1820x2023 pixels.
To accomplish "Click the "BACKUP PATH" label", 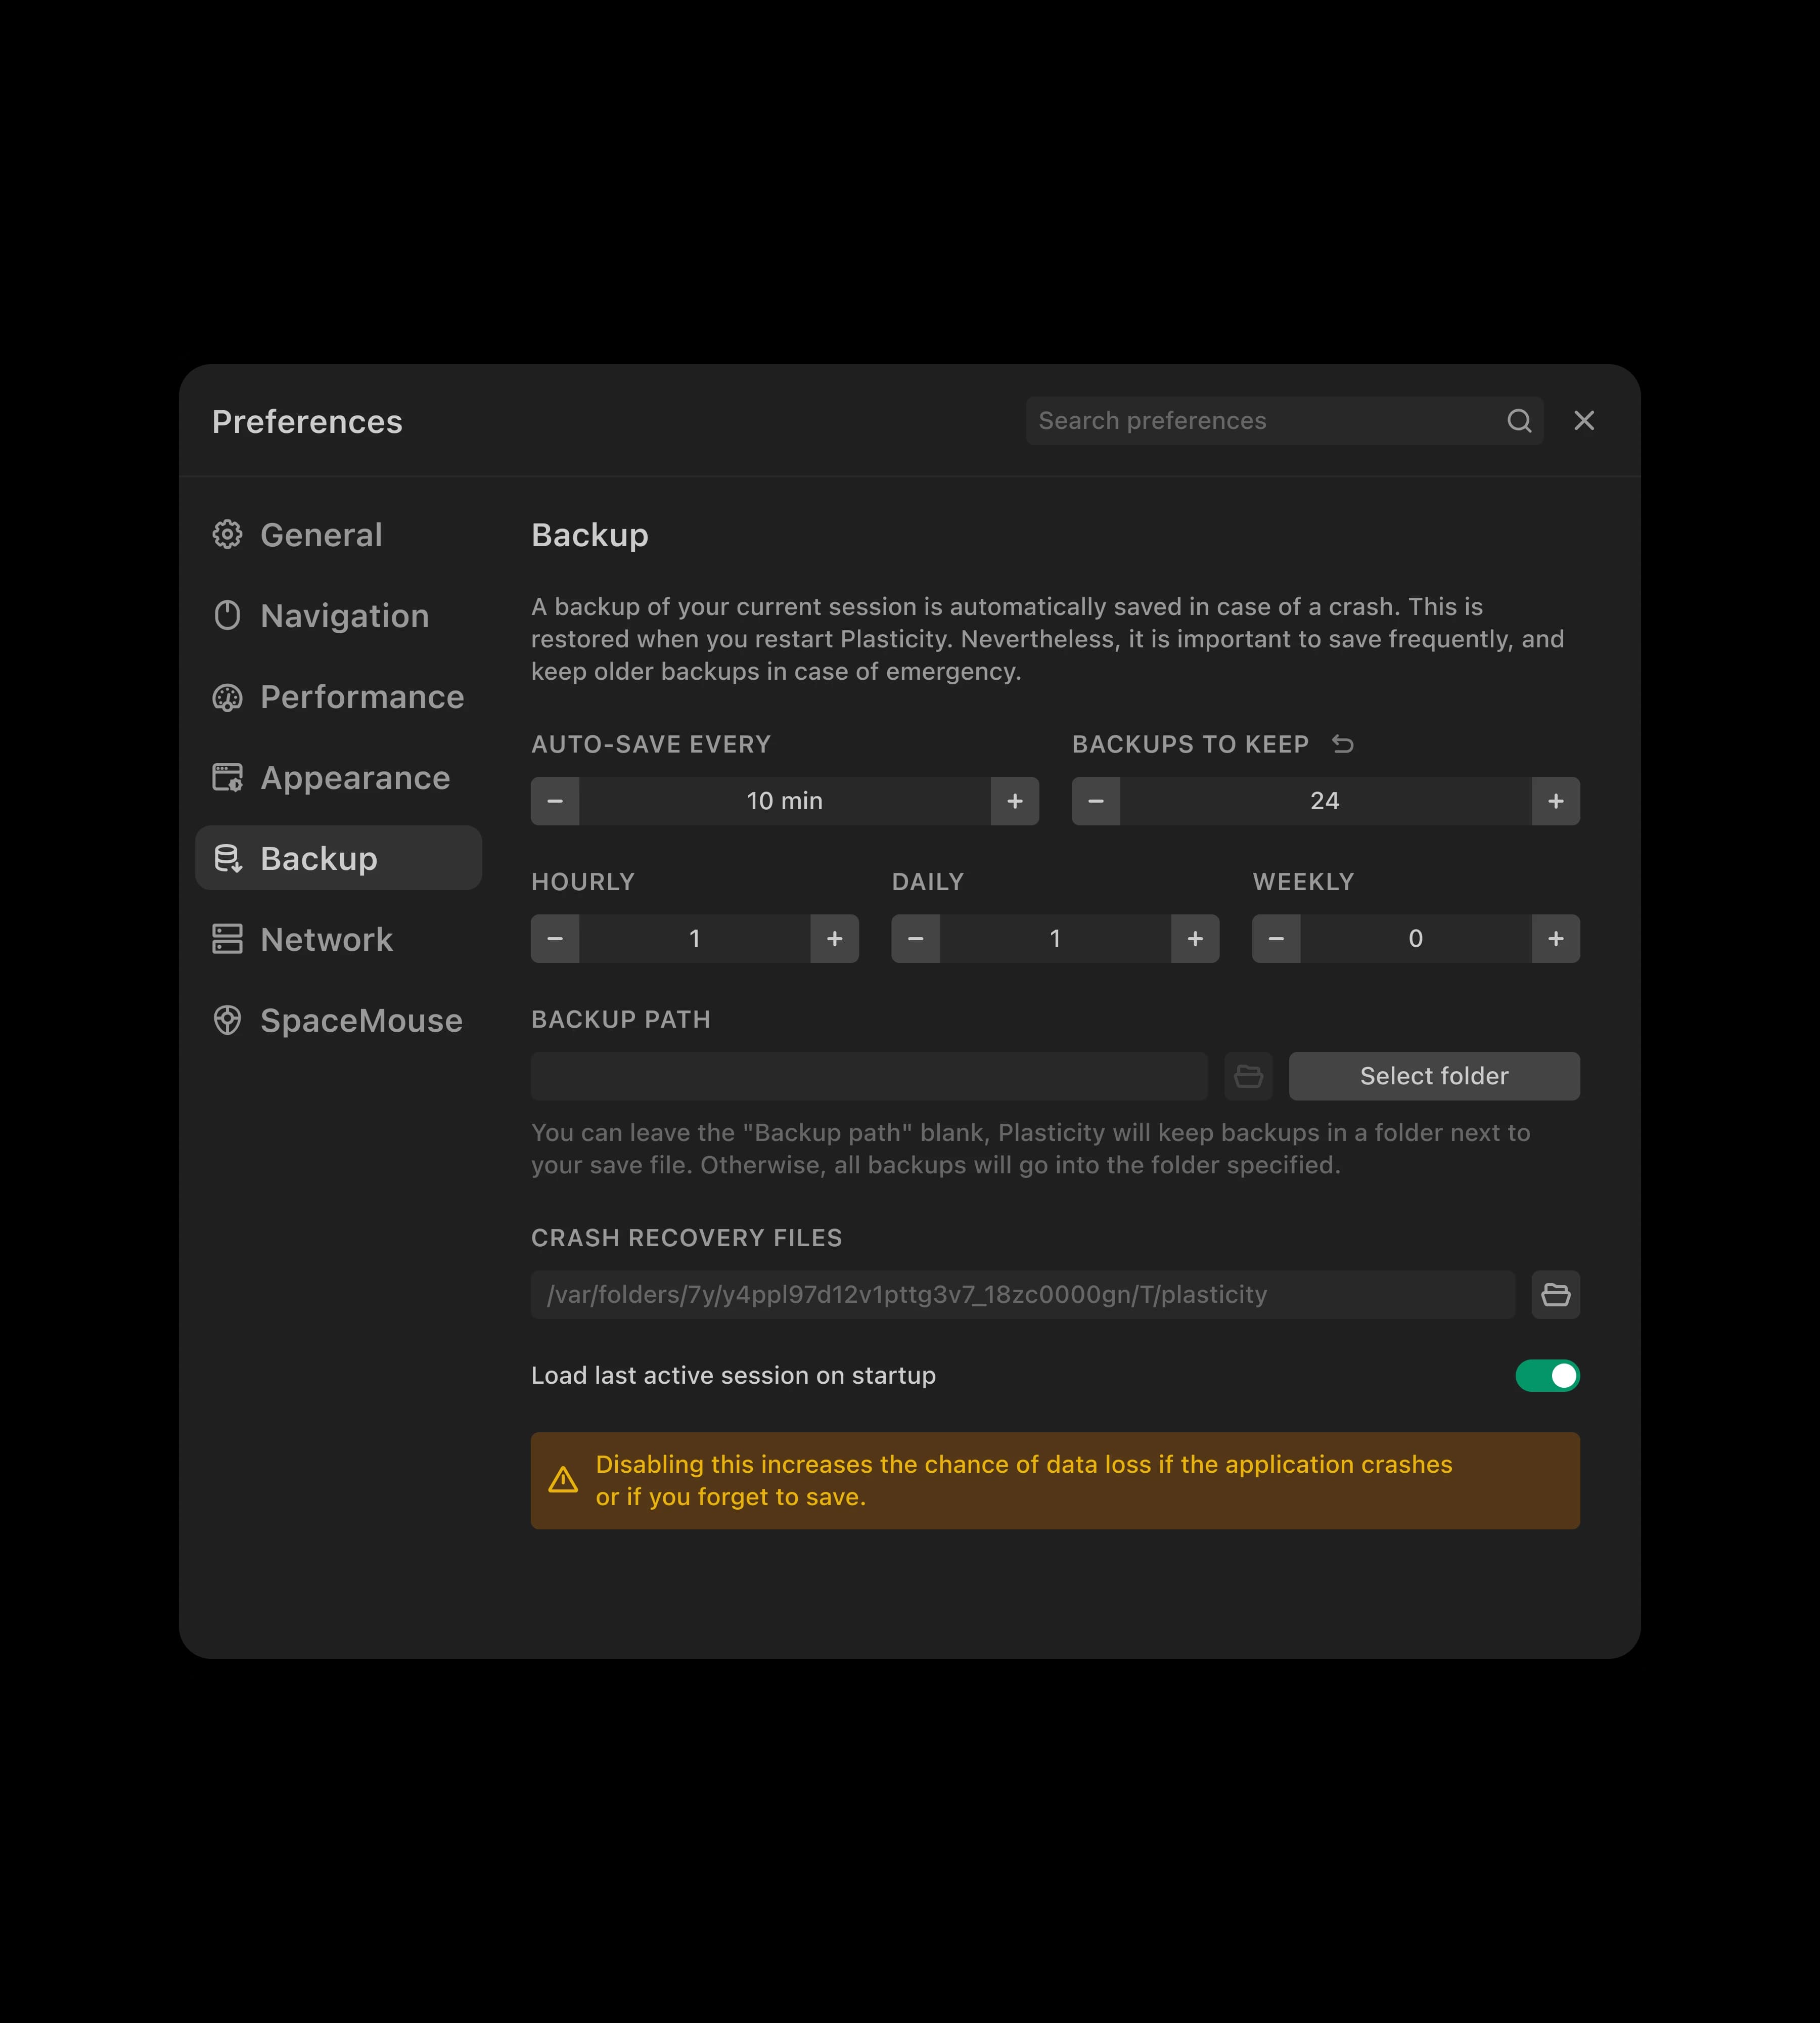I will pos(620,1020).
